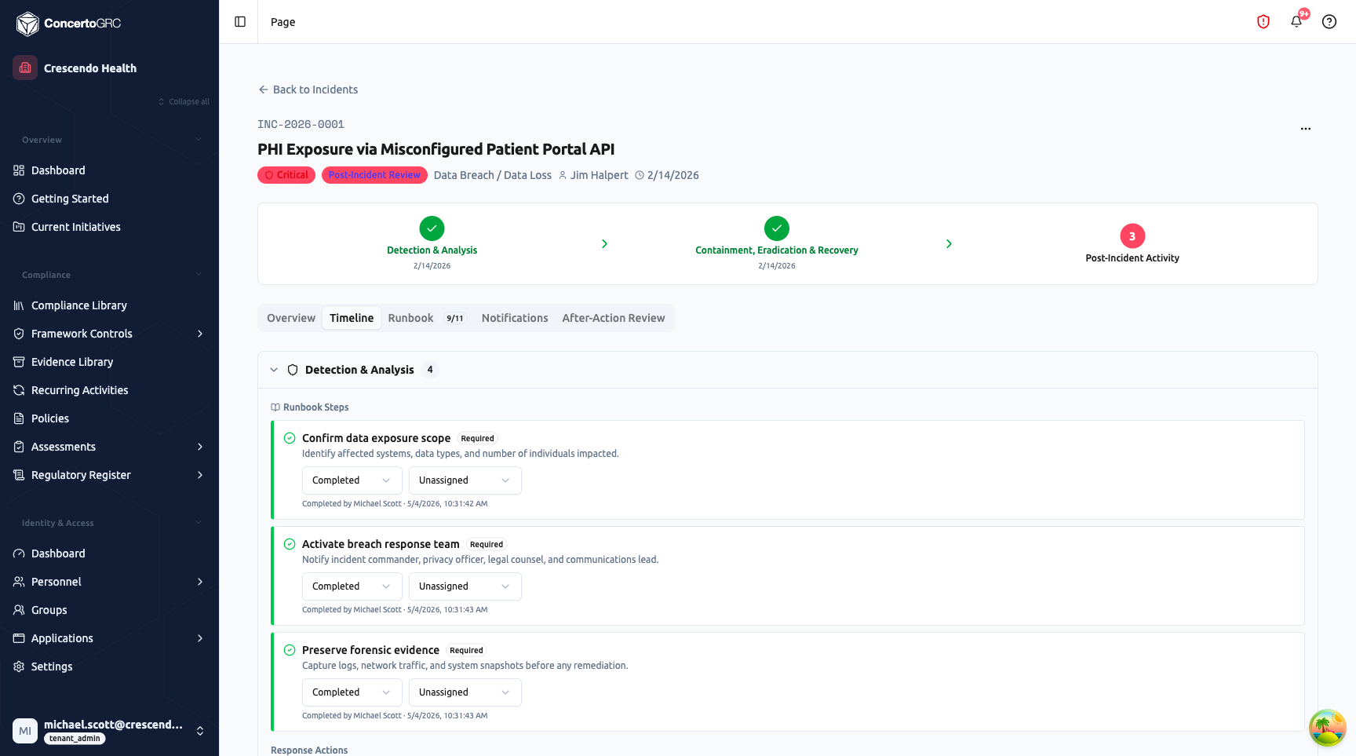
Task: Collapse the Detection & Analysis section chevron
Action: coord(274,370)
